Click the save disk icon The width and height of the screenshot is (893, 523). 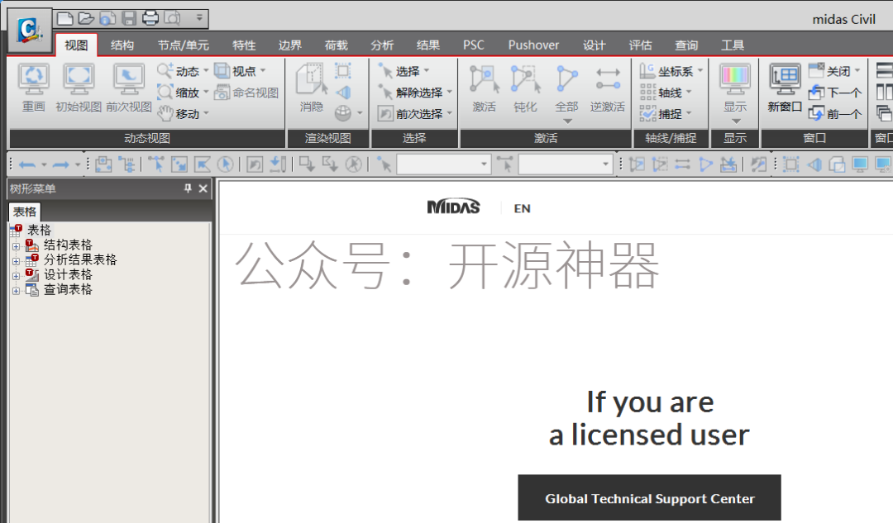click(129, 19)
